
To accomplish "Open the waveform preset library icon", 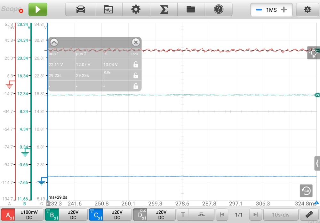I will coord(108,10).
